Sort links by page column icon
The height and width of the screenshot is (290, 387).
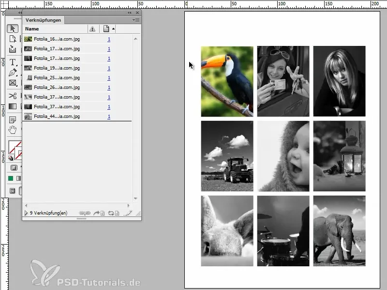pos(106,29)
